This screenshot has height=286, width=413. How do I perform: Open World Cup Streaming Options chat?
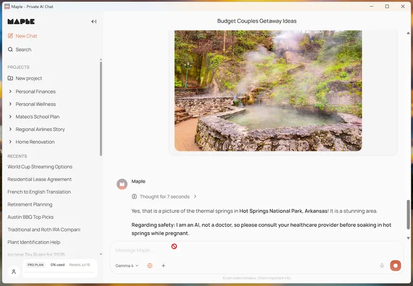tap(40, 167)
